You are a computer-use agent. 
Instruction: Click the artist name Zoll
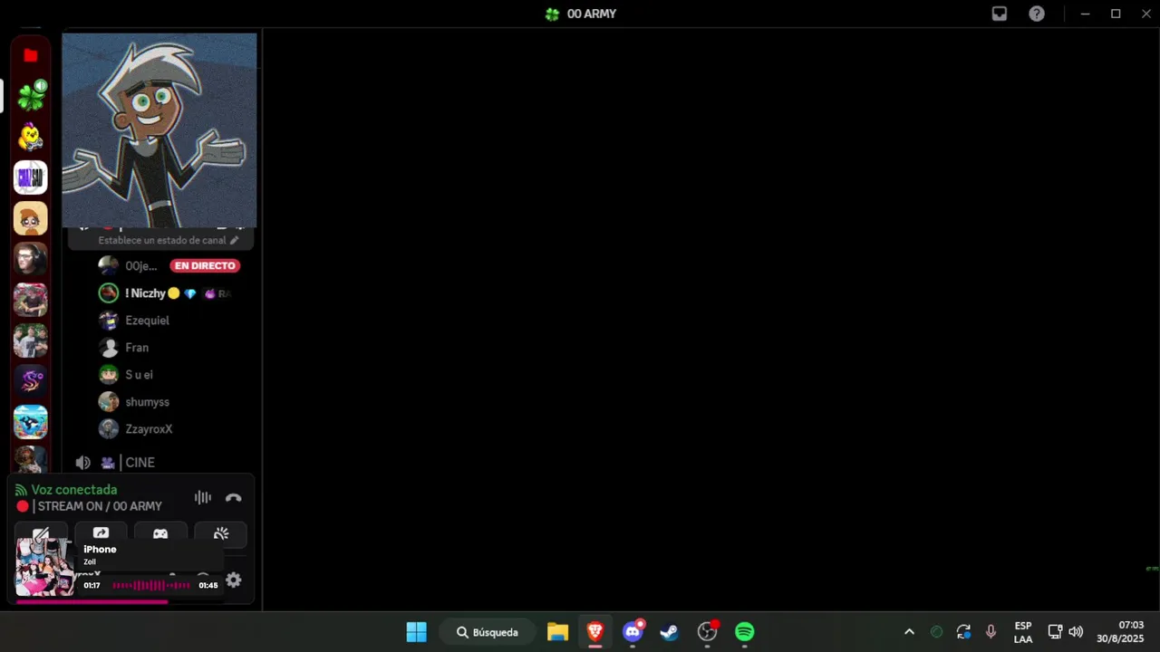coord(90,562)
